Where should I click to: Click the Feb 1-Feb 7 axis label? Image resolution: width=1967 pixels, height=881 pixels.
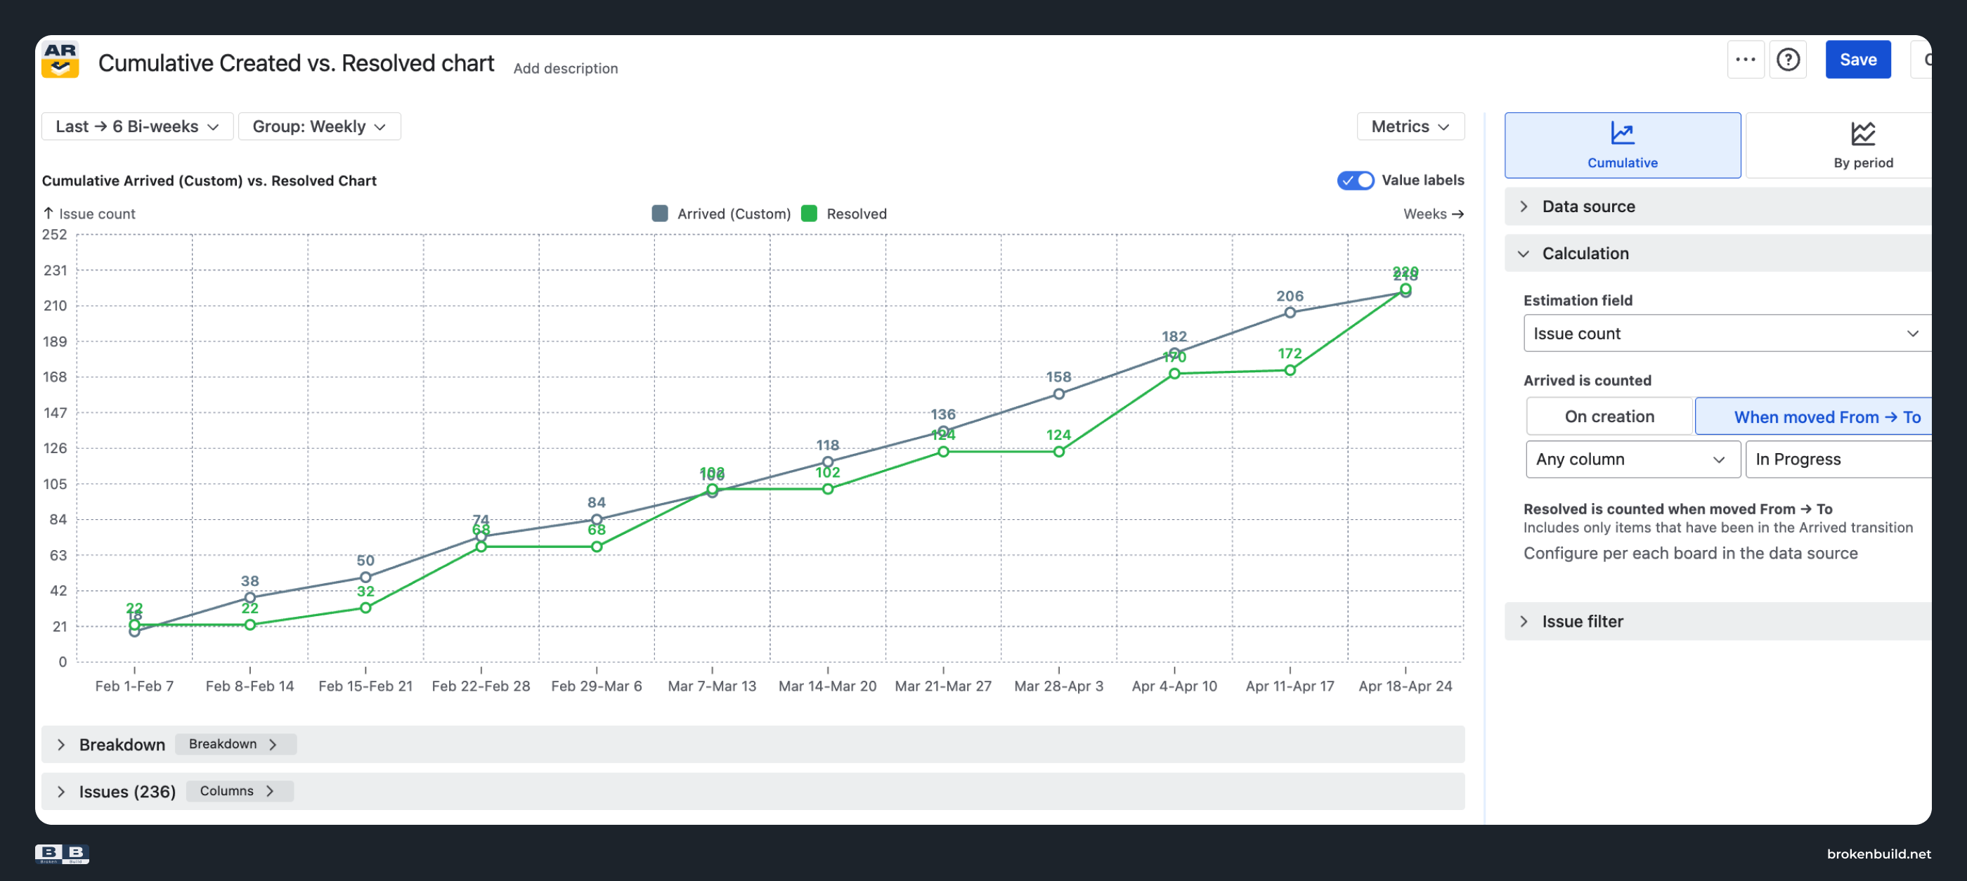[x=134, y=686]
